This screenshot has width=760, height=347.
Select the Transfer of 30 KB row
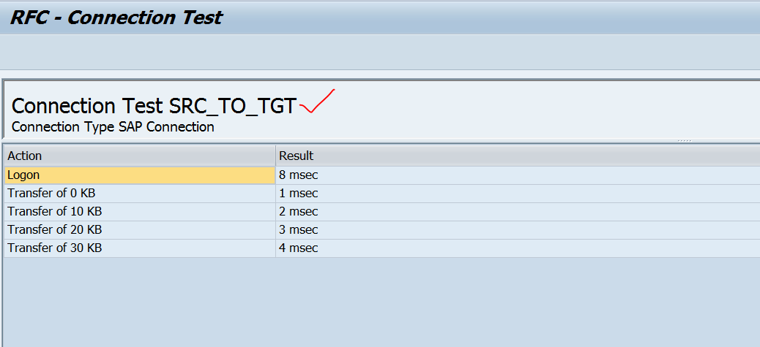point(54,248)
